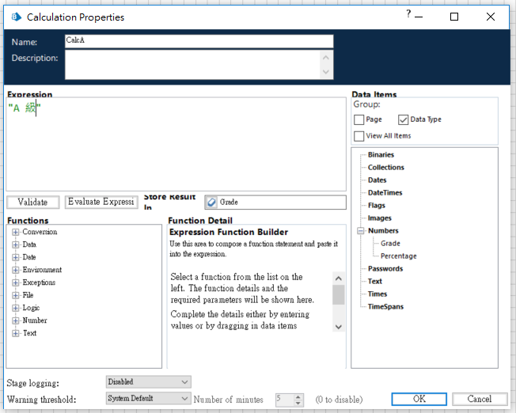Select the Binaries data type

click(381, 154)
